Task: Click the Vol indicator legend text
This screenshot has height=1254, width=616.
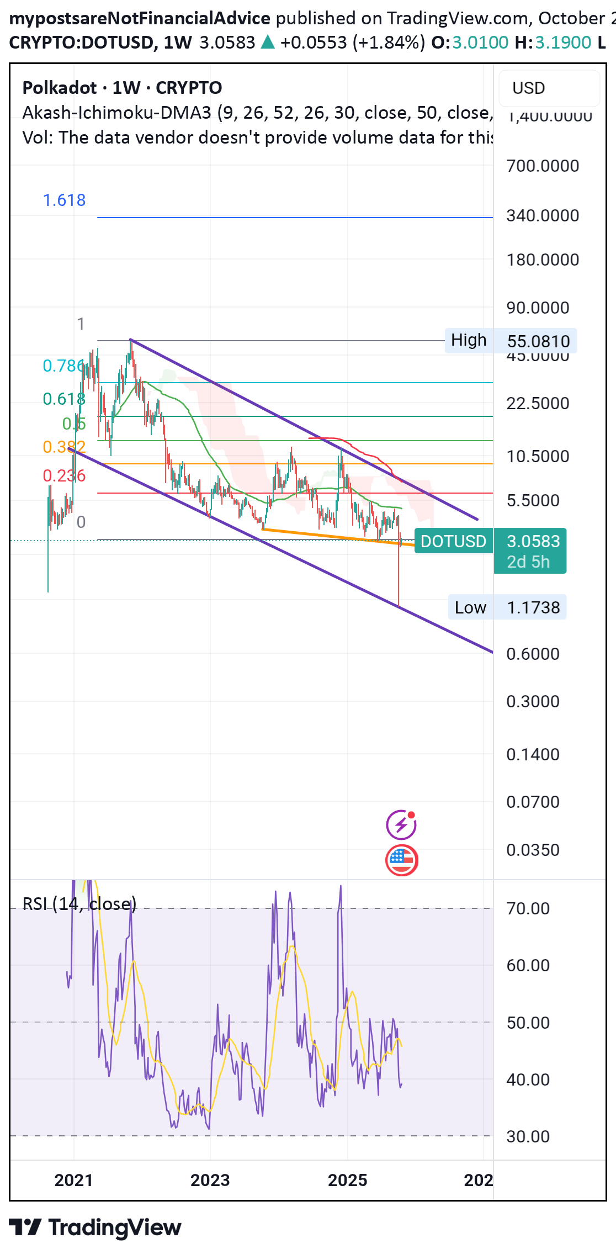Action: pyautogui.click(x=257, y=137)
